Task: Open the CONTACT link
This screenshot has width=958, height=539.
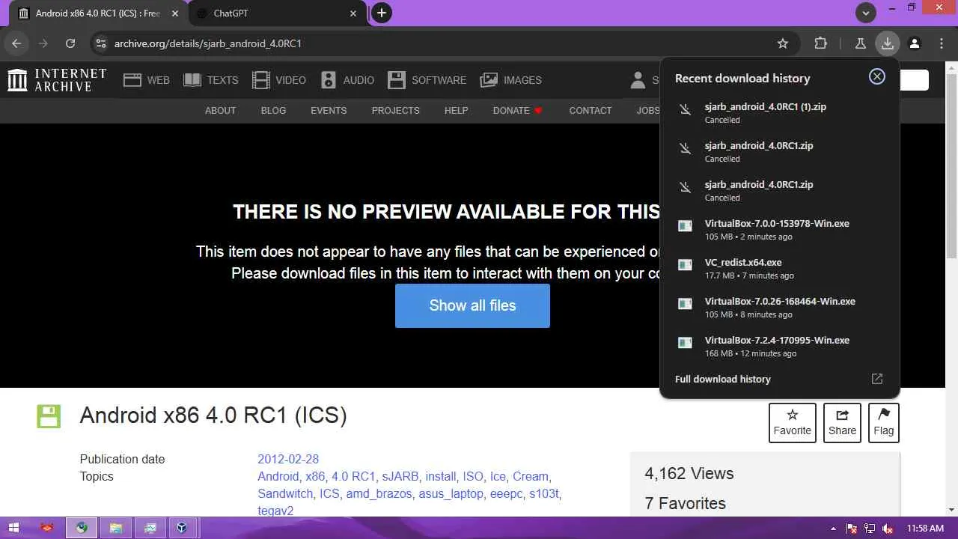Action: 590,110
